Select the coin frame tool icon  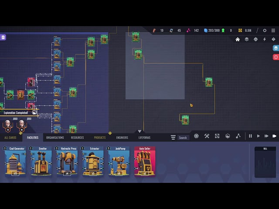point(217,136)
